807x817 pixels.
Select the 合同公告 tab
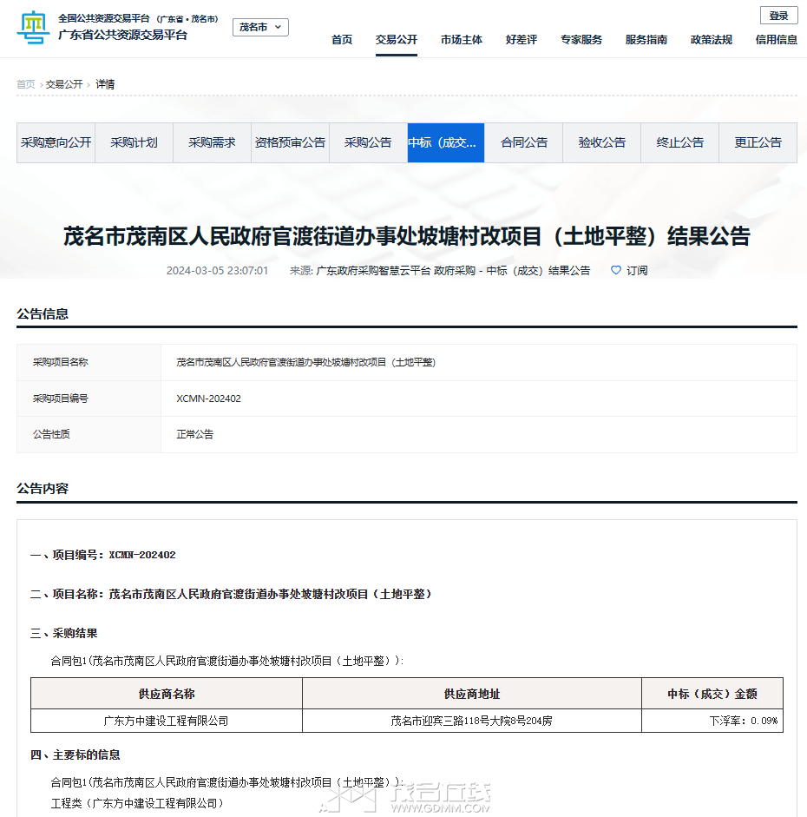[524, 142]
